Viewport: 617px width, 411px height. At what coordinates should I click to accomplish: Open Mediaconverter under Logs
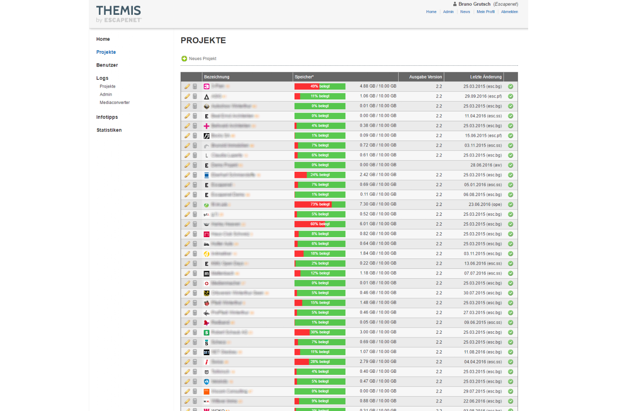[x=114, y=103]
